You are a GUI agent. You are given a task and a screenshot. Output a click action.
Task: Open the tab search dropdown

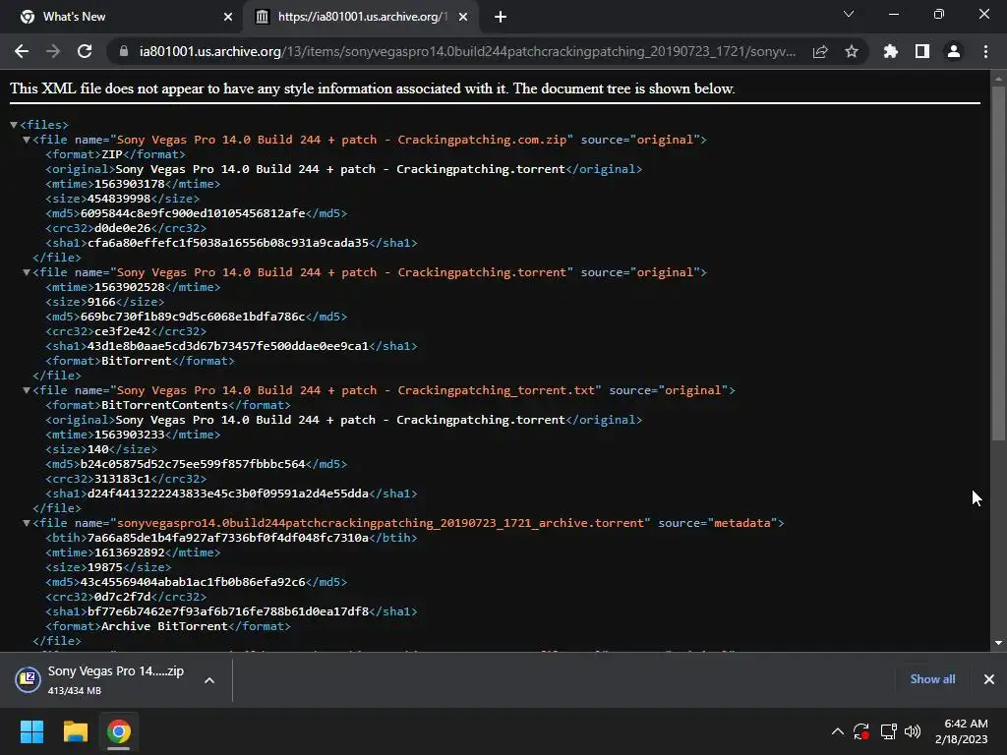849,14
